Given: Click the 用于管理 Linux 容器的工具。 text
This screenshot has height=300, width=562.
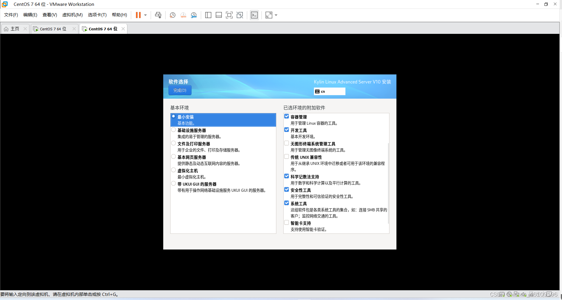Looking at the screenshot, I should coord(315,123).
